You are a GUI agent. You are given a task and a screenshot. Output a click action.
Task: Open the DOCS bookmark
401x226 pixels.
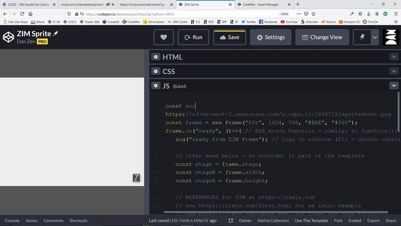tap(70, 22)
